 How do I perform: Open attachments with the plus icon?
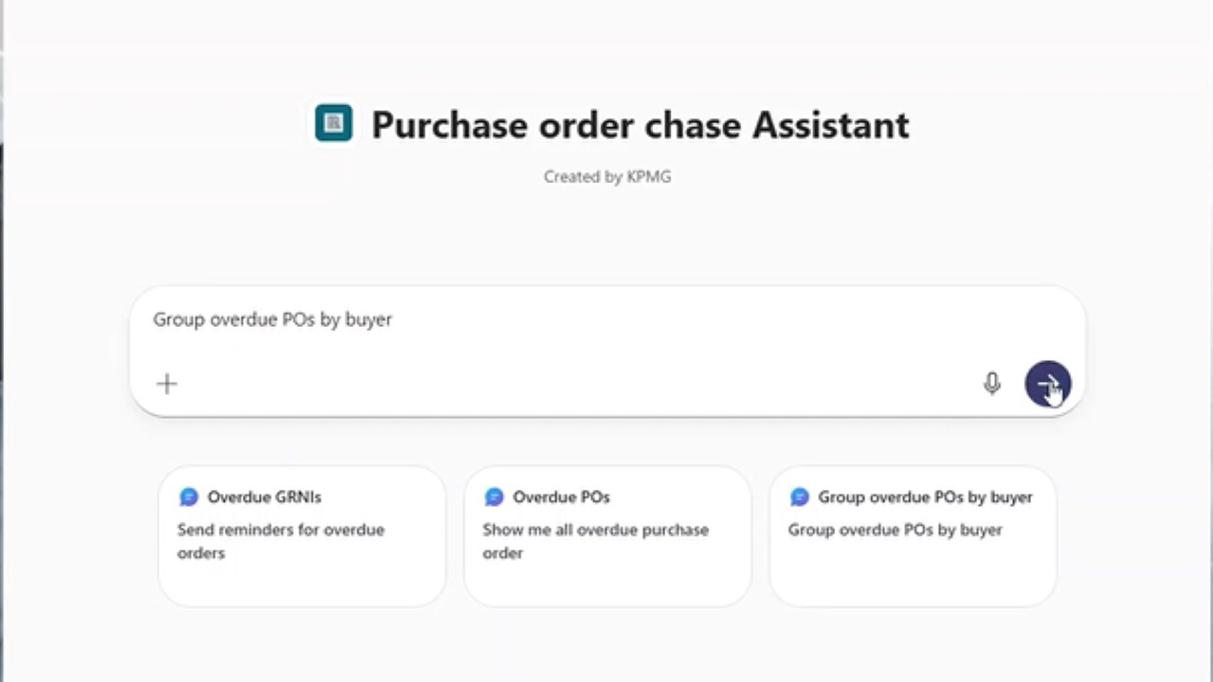[x=167, y=384]
